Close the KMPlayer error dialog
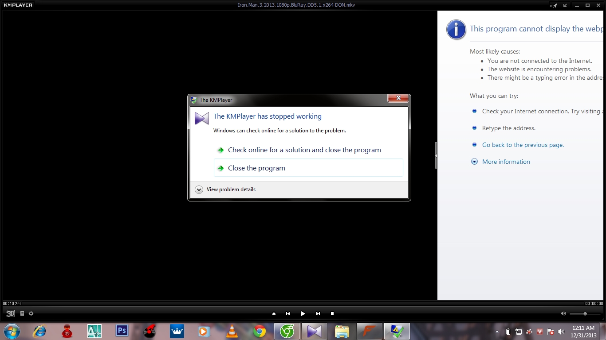606x340 pixels. tap(398, 98)
